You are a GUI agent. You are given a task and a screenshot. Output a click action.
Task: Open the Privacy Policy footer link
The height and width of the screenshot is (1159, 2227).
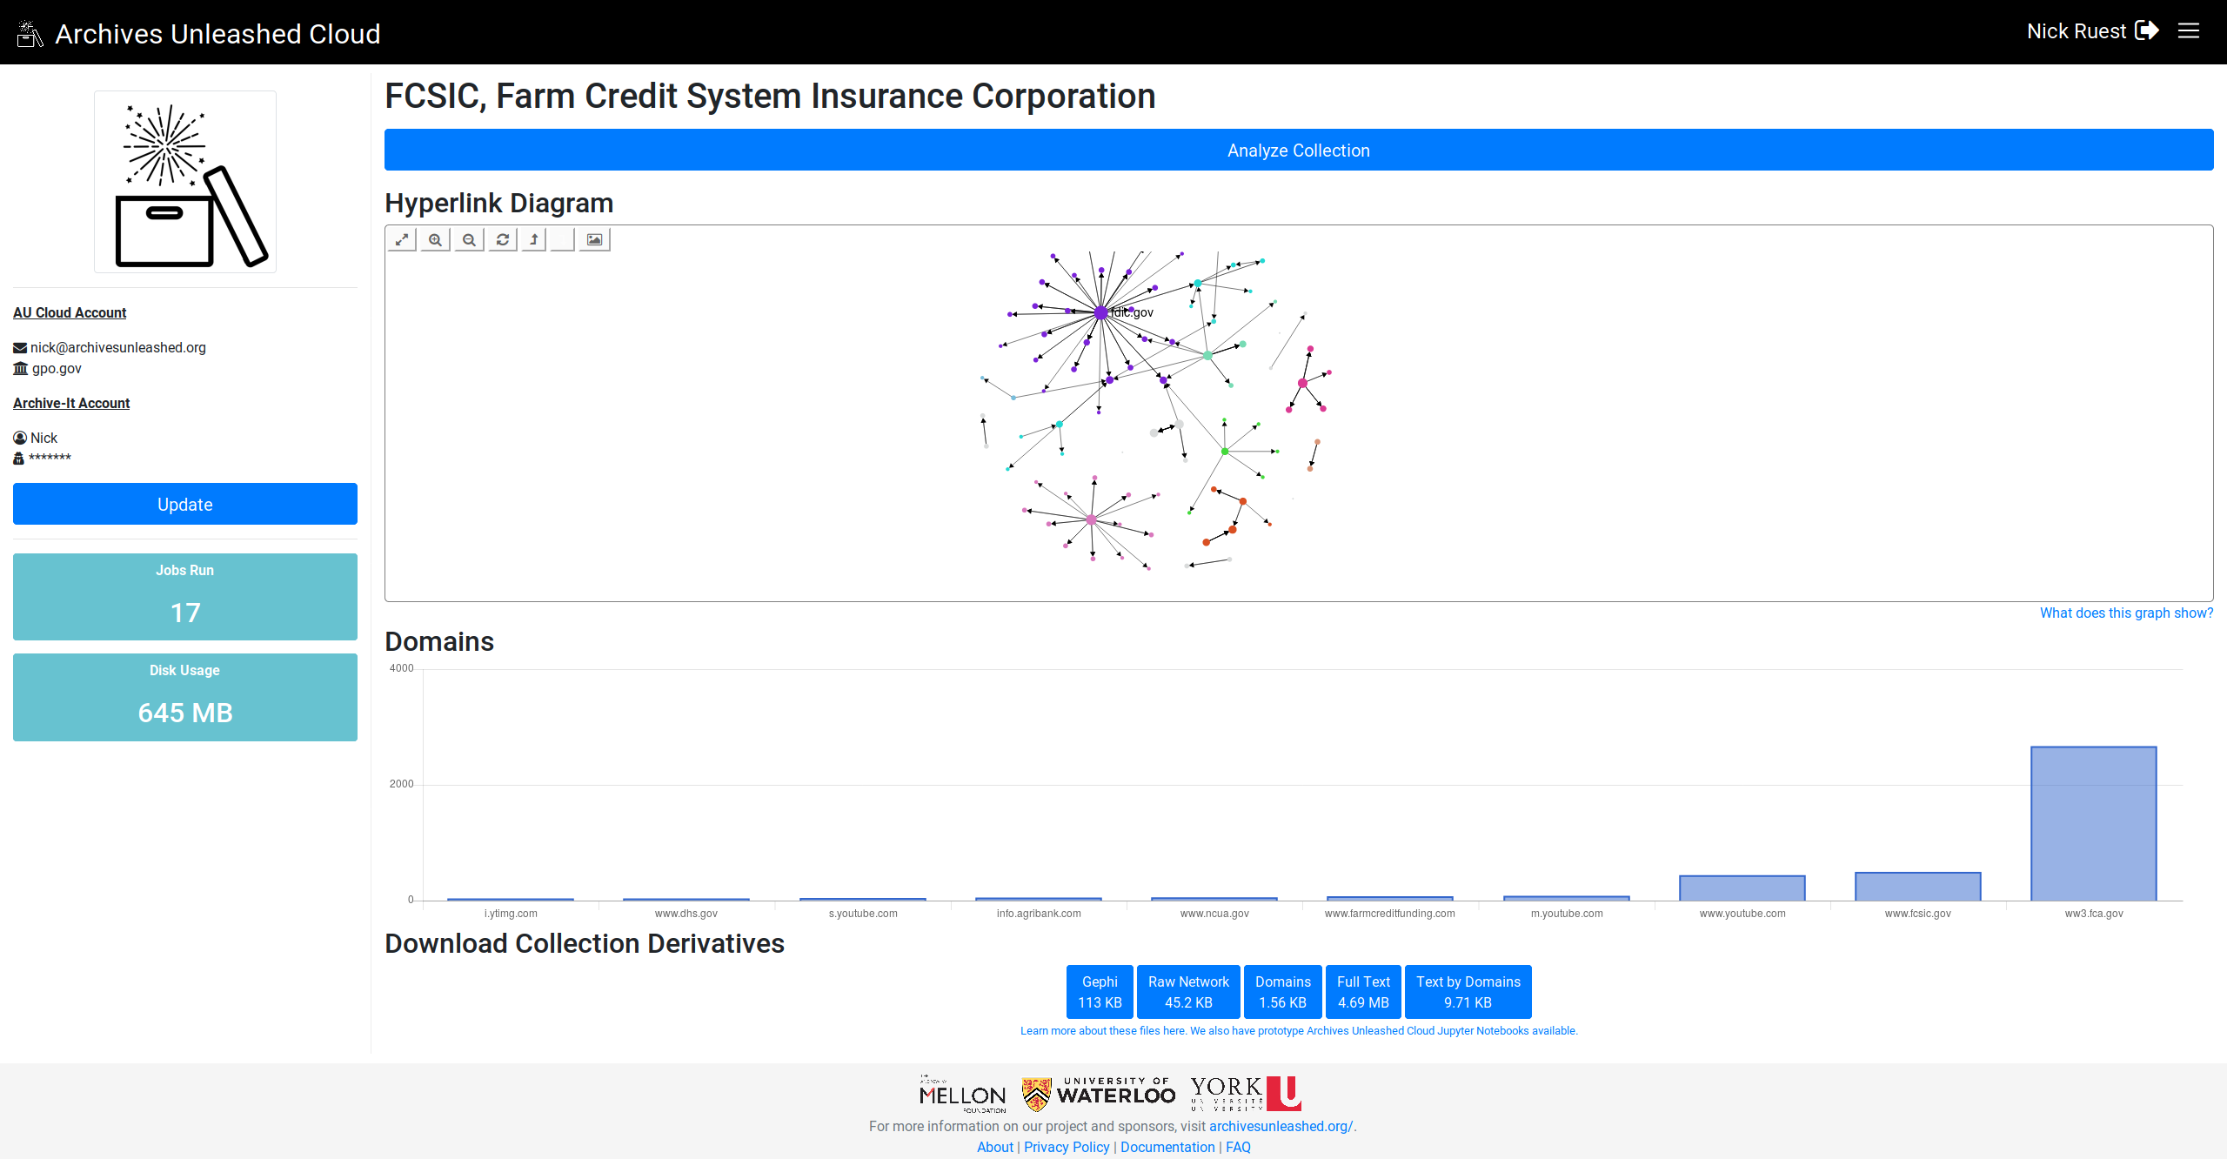(x=1067, y=1147)
